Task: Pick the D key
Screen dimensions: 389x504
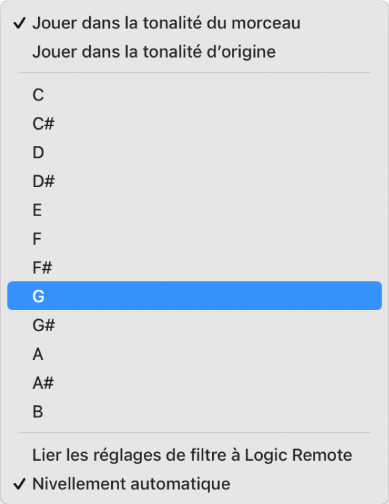Action: [38, 153]
